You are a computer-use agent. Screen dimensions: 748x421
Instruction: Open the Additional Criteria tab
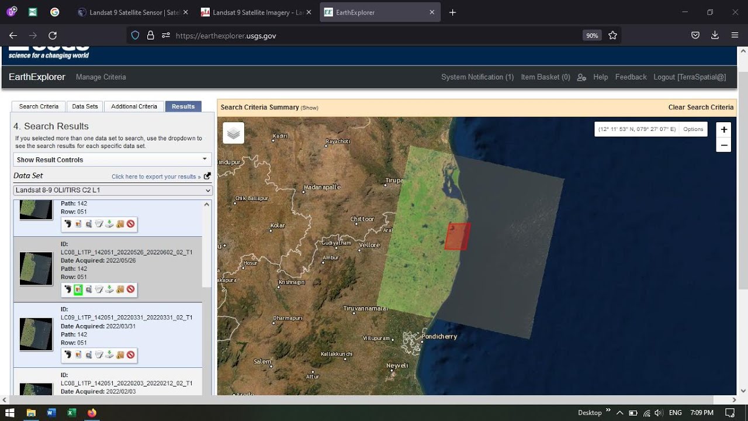134,106
